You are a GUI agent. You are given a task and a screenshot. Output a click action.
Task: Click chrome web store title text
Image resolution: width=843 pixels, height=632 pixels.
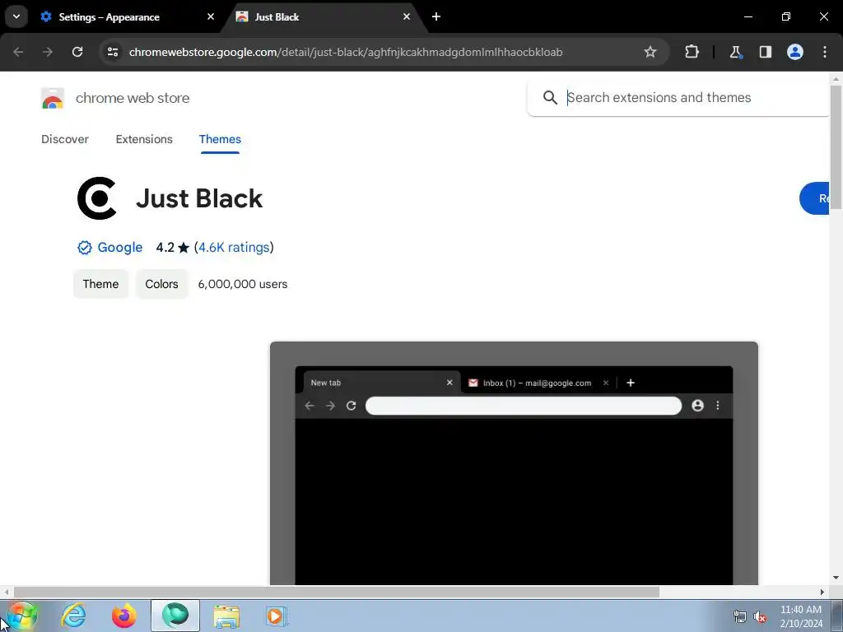coord(133,98)
